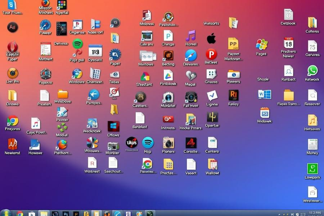The height and width of the screenshot is (216, 324).
Task: Open the Safari compass icon labeled Power
Action: (x=45, y=25)
